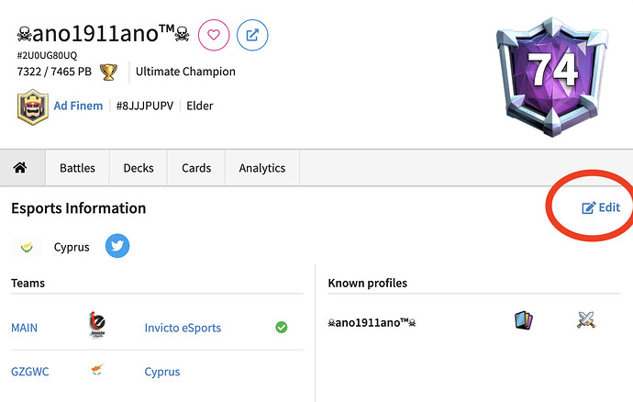Screen dimensions: 633x402
Task: Open the player profile via the external link icon
Action: click(x=252, y=35)
